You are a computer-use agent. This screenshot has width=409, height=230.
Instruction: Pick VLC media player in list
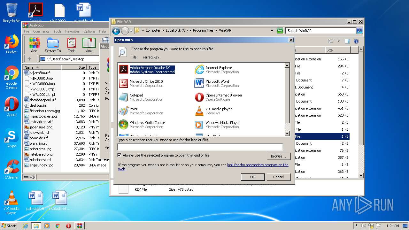click(x=213, y=111)
